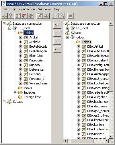The height and width of the screenshot is (145, 115).
Task: Collapse the left DB_local node
Action: [x=9, y=28]
